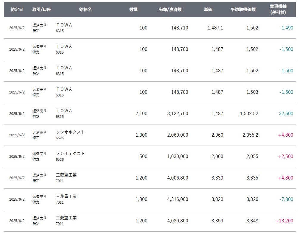Image resolution: width=300 pixels, height=234 pixels.
Task: Select the -1,490 realized loss value
Action: pos(286,28)
